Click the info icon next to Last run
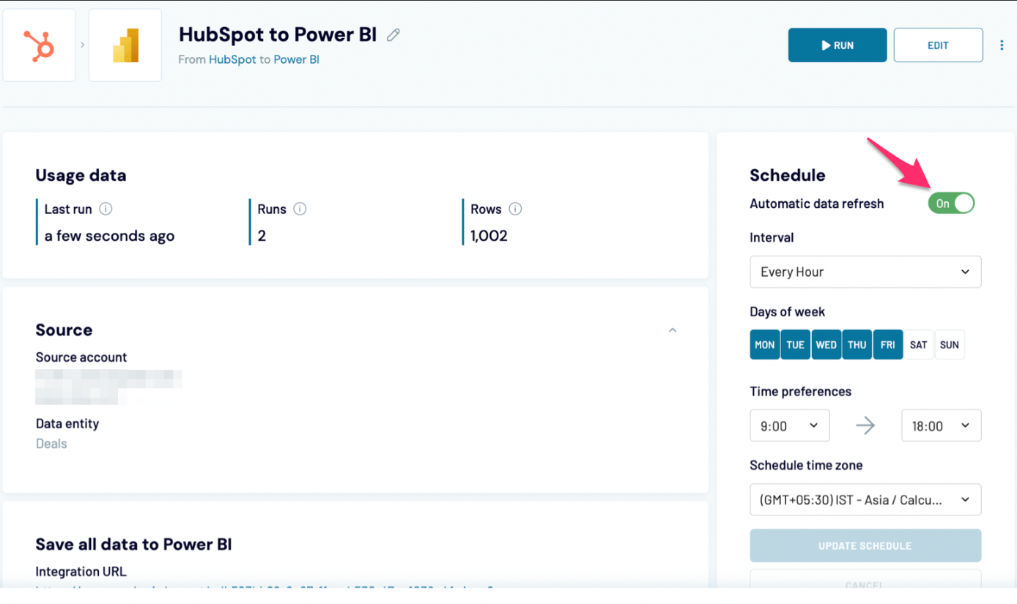 (106, 209)
